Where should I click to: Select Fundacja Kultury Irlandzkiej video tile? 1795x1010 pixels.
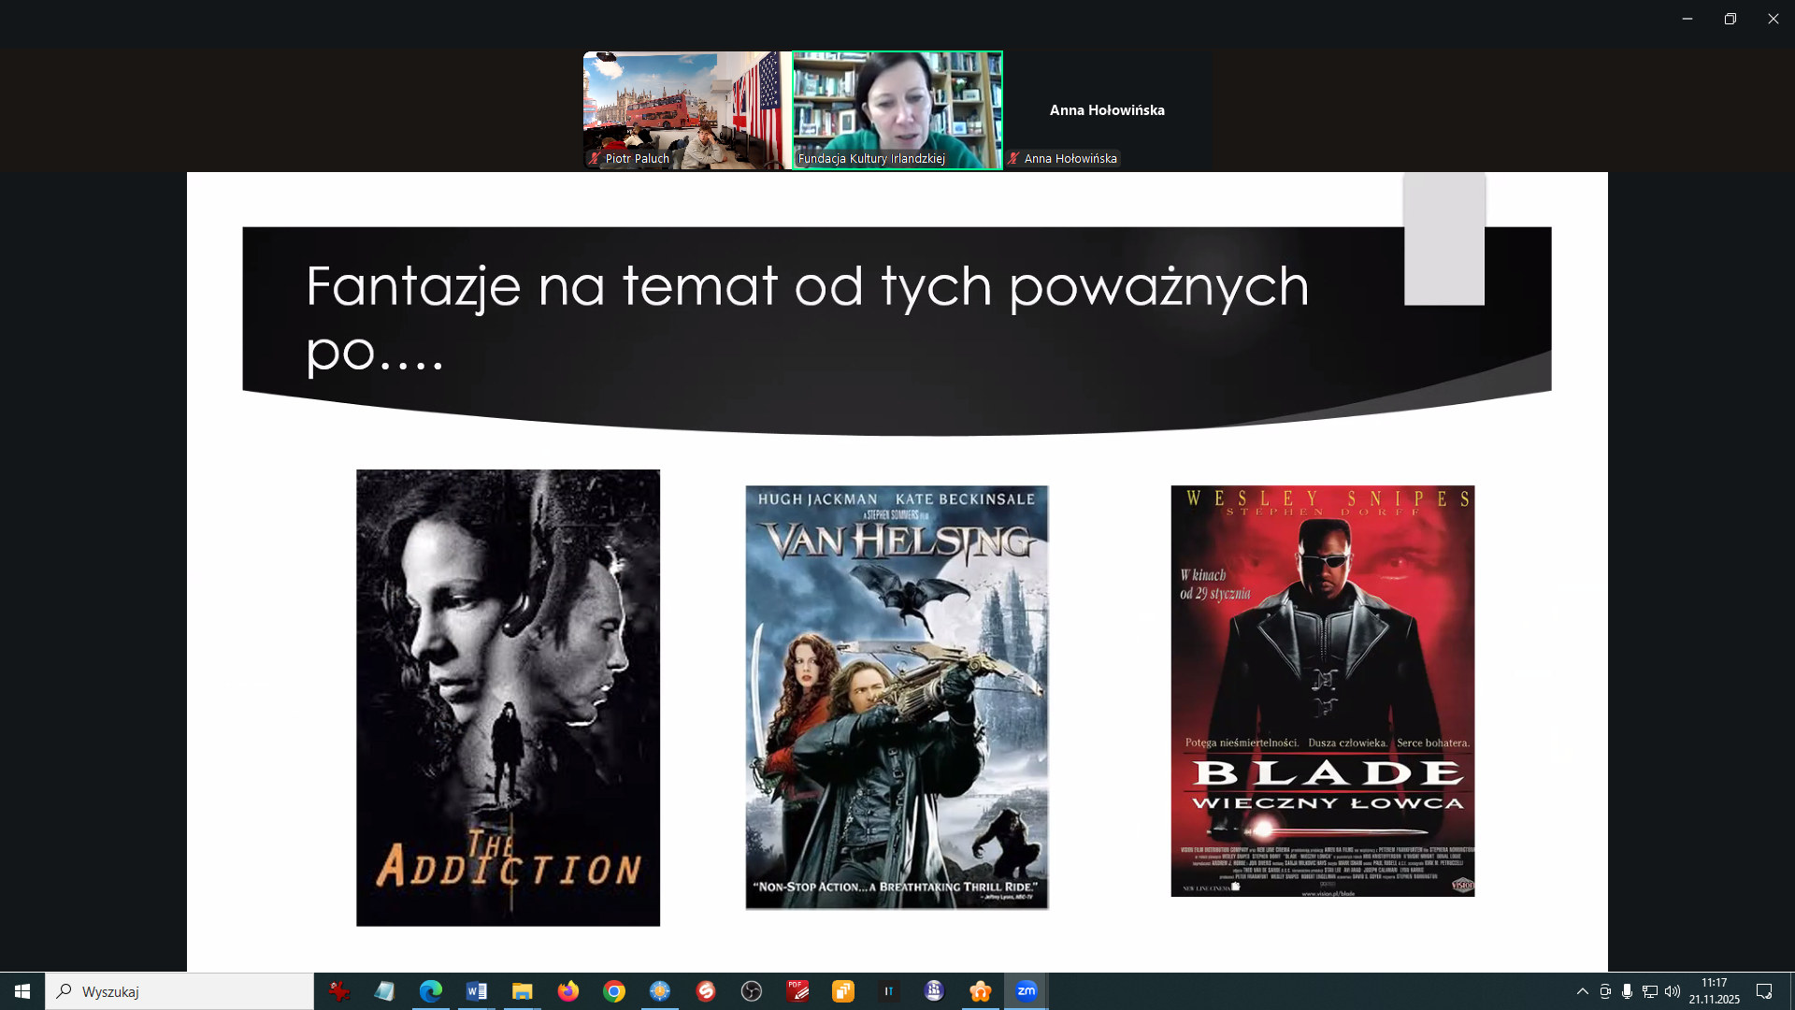[897, 109]
